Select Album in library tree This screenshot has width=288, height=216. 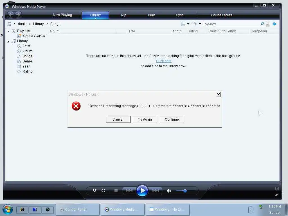tap(27, 51)
